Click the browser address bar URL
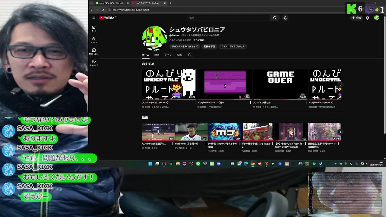 tap(131, 10)
